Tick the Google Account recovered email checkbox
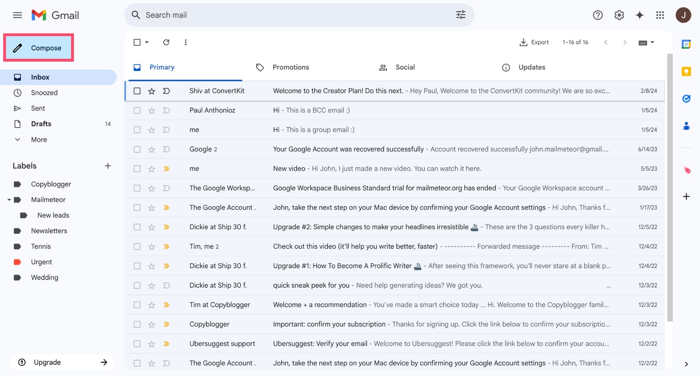Screen dimensions: 700x376 137,149
